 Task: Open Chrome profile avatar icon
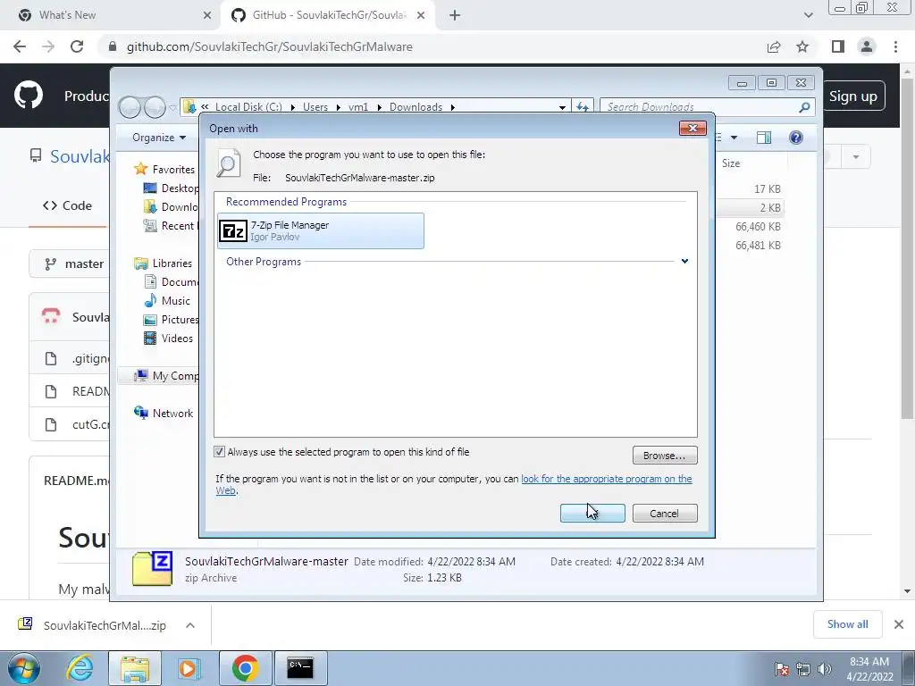click(x=867, y=46)
